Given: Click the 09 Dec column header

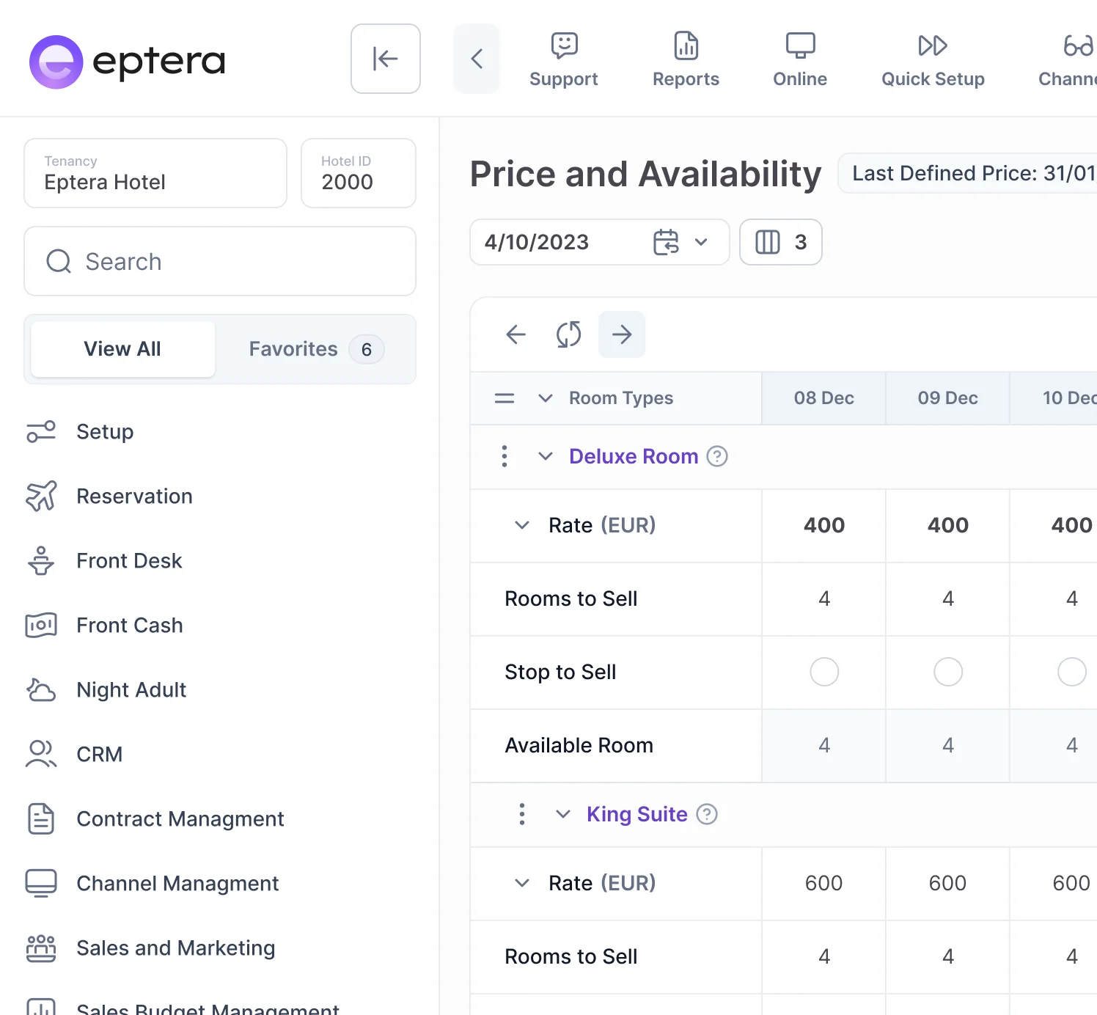Looking at the screenshot, I should tap(948, 398).
